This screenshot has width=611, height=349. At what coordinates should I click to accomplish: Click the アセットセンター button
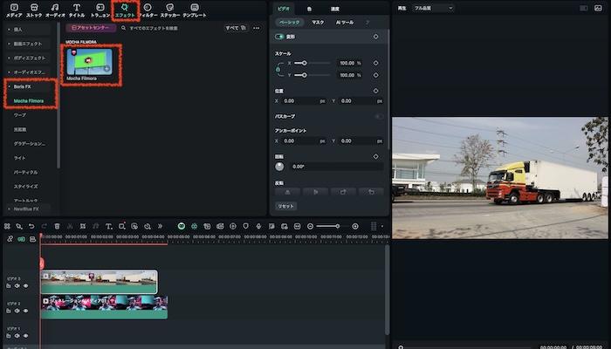[x=91, y=28]
